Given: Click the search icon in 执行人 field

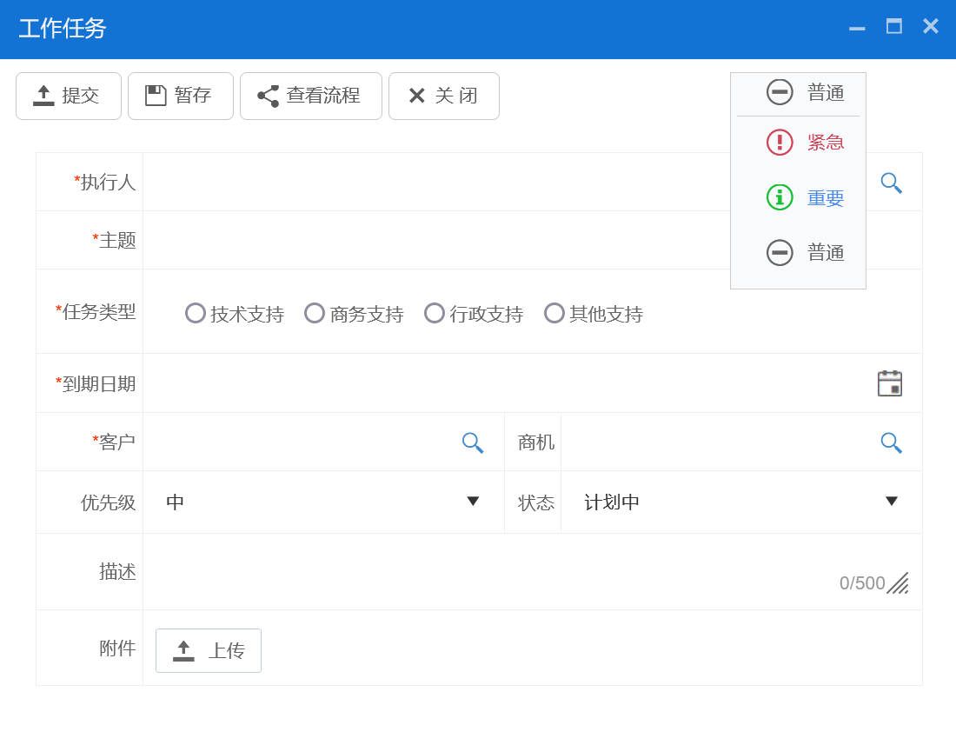Looking at the screenshot, I should pyautogui.click(x=891, y=183).
